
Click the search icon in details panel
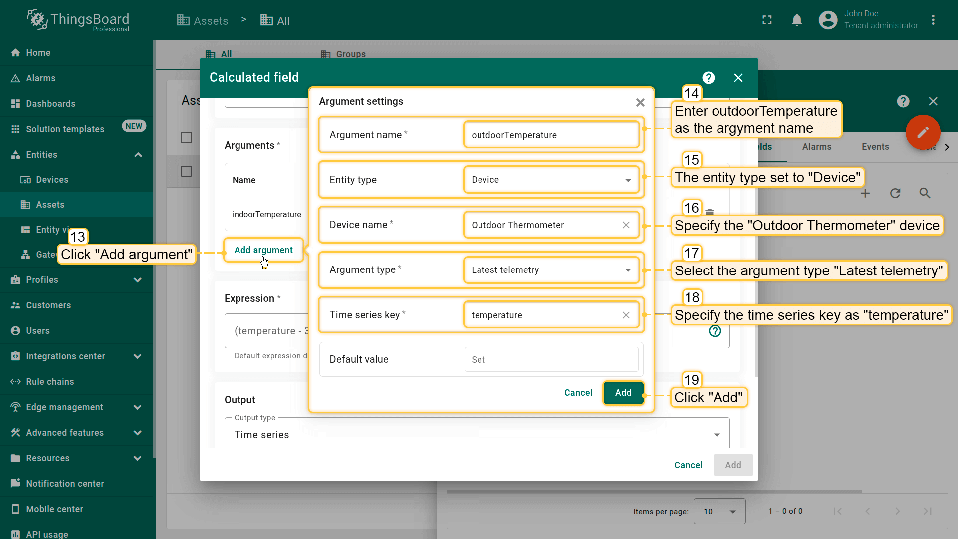(925, 193)
